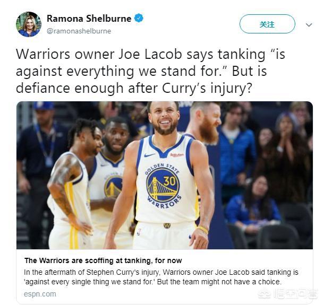Click the article description text in card

[x=161, y=277]
